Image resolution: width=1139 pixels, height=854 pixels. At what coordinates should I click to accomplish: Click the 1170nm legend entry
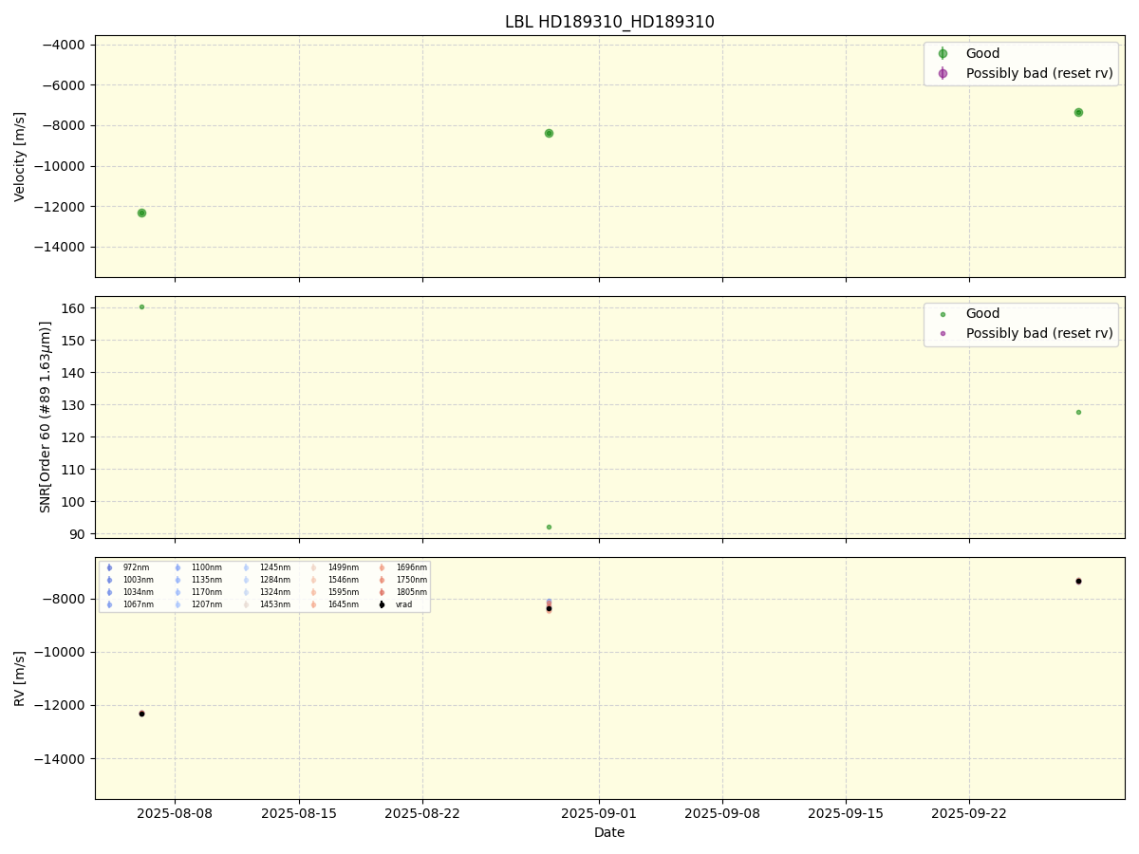pos(206,592)
